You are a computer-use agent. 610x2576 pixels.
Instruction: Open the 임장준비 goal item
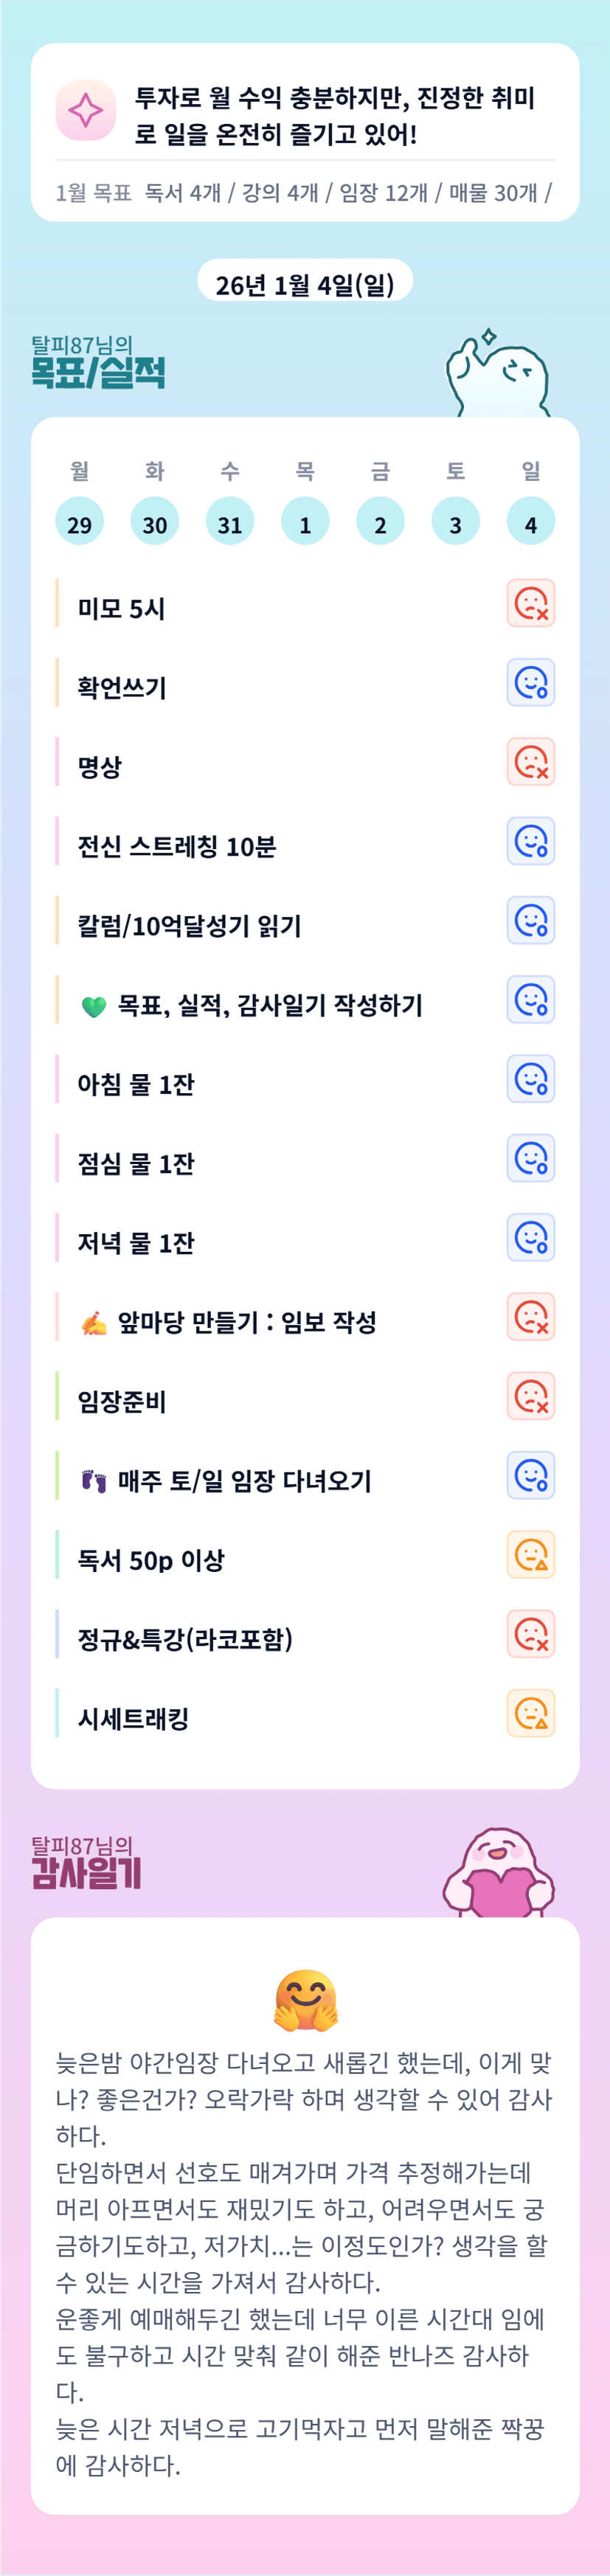tap(122, 1401)
